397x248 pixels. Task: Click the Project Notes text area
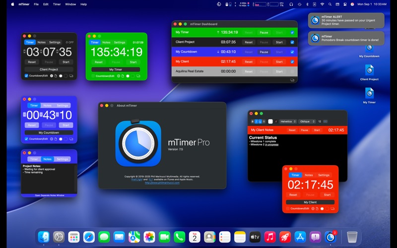pyautogui.click(x=48, y=179)
